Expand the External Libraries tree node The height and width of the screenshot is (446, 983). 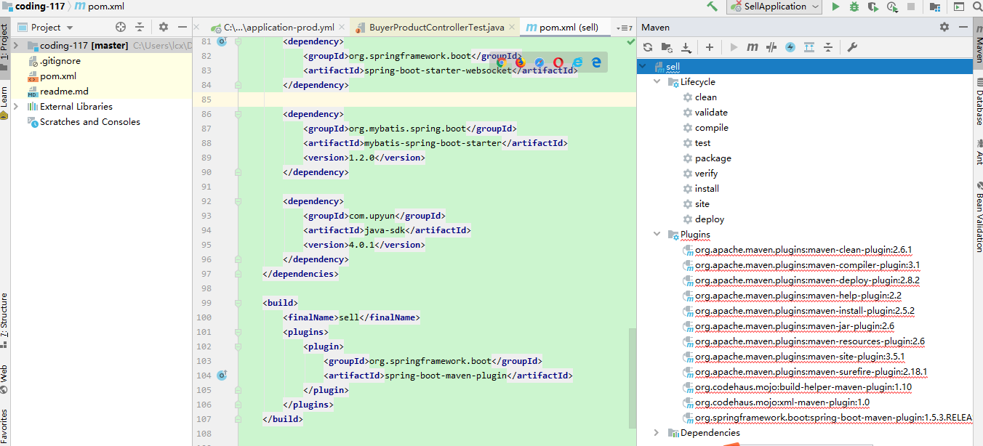point(16,107)
